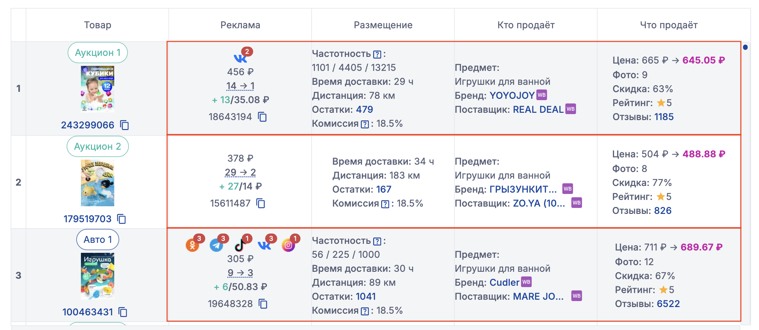Open glowing cubes product thumbnail
This screenshot has height=330, width=759.
click(x=98, y=89)
